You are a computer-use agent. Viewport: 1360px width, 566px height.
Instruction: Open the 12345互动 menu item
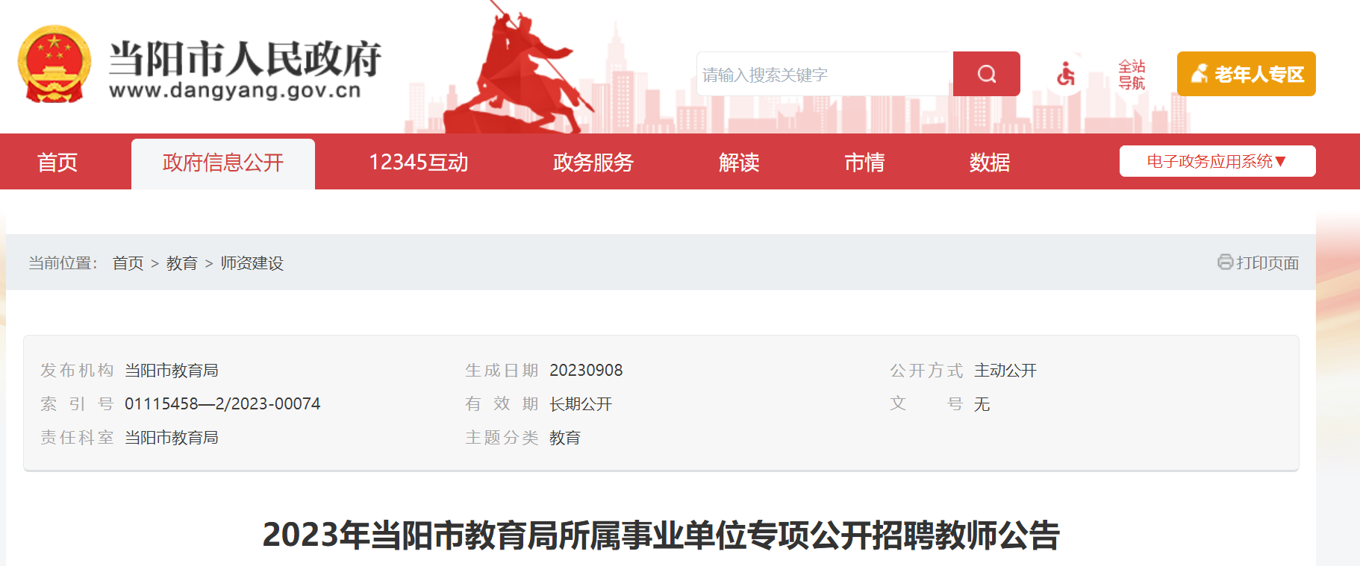coord(419,162)
